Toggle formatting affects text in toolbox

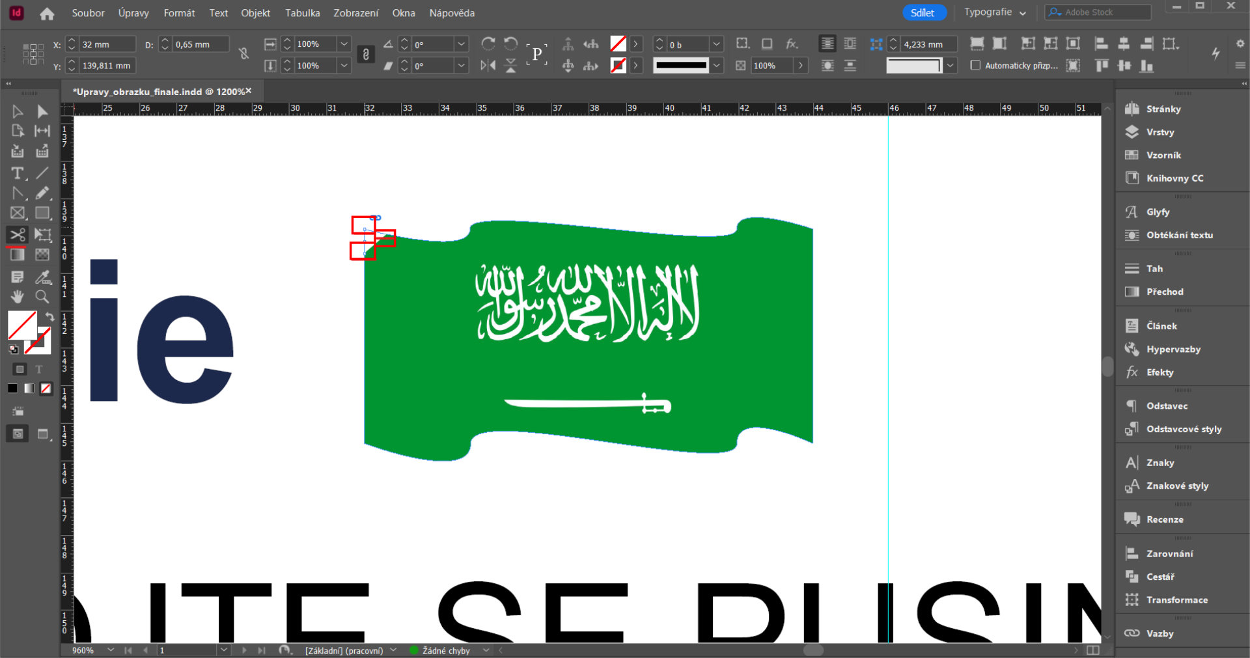(39, 369)
